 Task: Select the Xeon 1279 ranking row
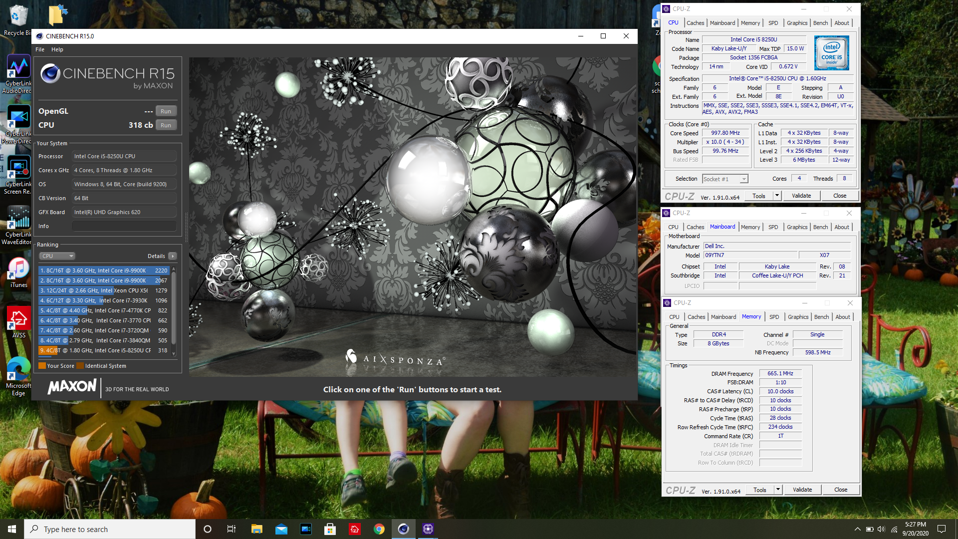[104, 290]
